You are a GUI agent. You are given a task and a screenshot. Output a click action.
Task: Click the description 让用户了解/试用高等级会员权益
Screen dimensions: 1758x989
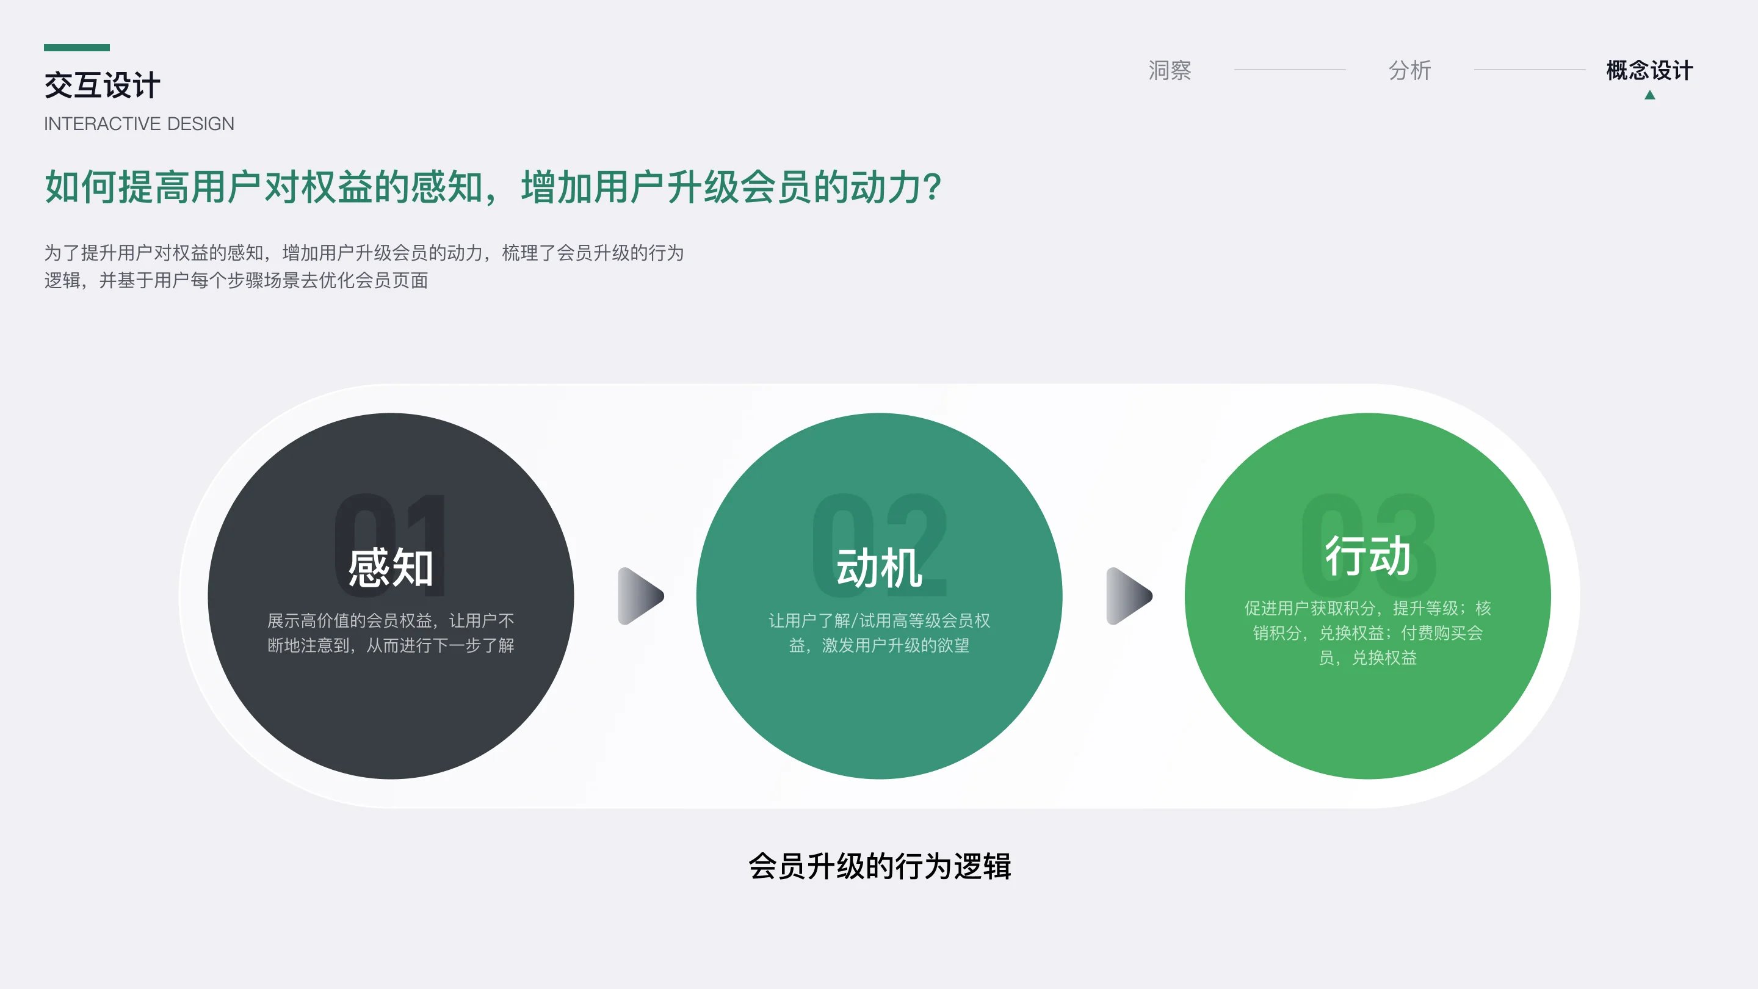[x=879, y=632]
